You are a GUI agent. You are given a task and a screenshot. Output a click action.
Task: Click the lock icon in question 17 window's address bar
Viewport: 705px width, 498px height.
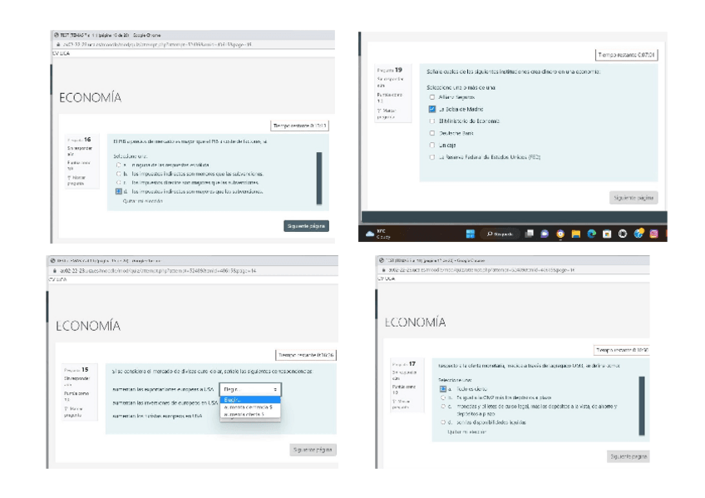383,270
